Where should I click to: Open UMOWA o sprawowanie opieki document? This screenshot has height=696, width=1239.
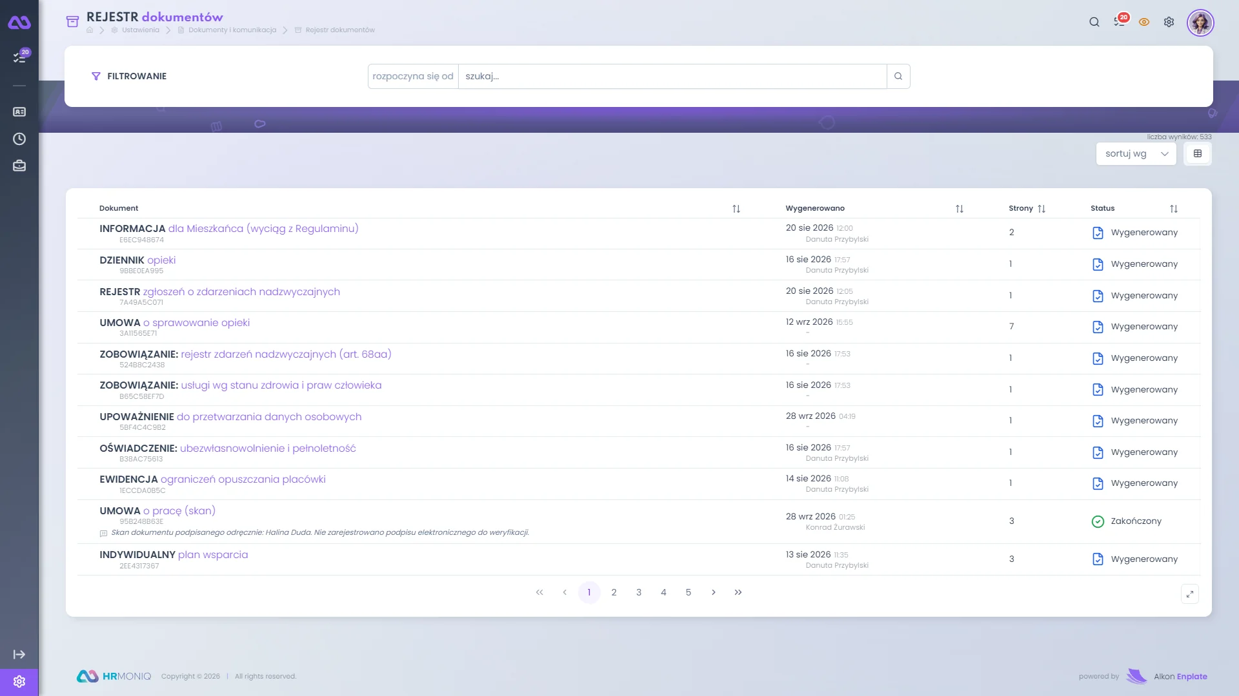point(175,323)
